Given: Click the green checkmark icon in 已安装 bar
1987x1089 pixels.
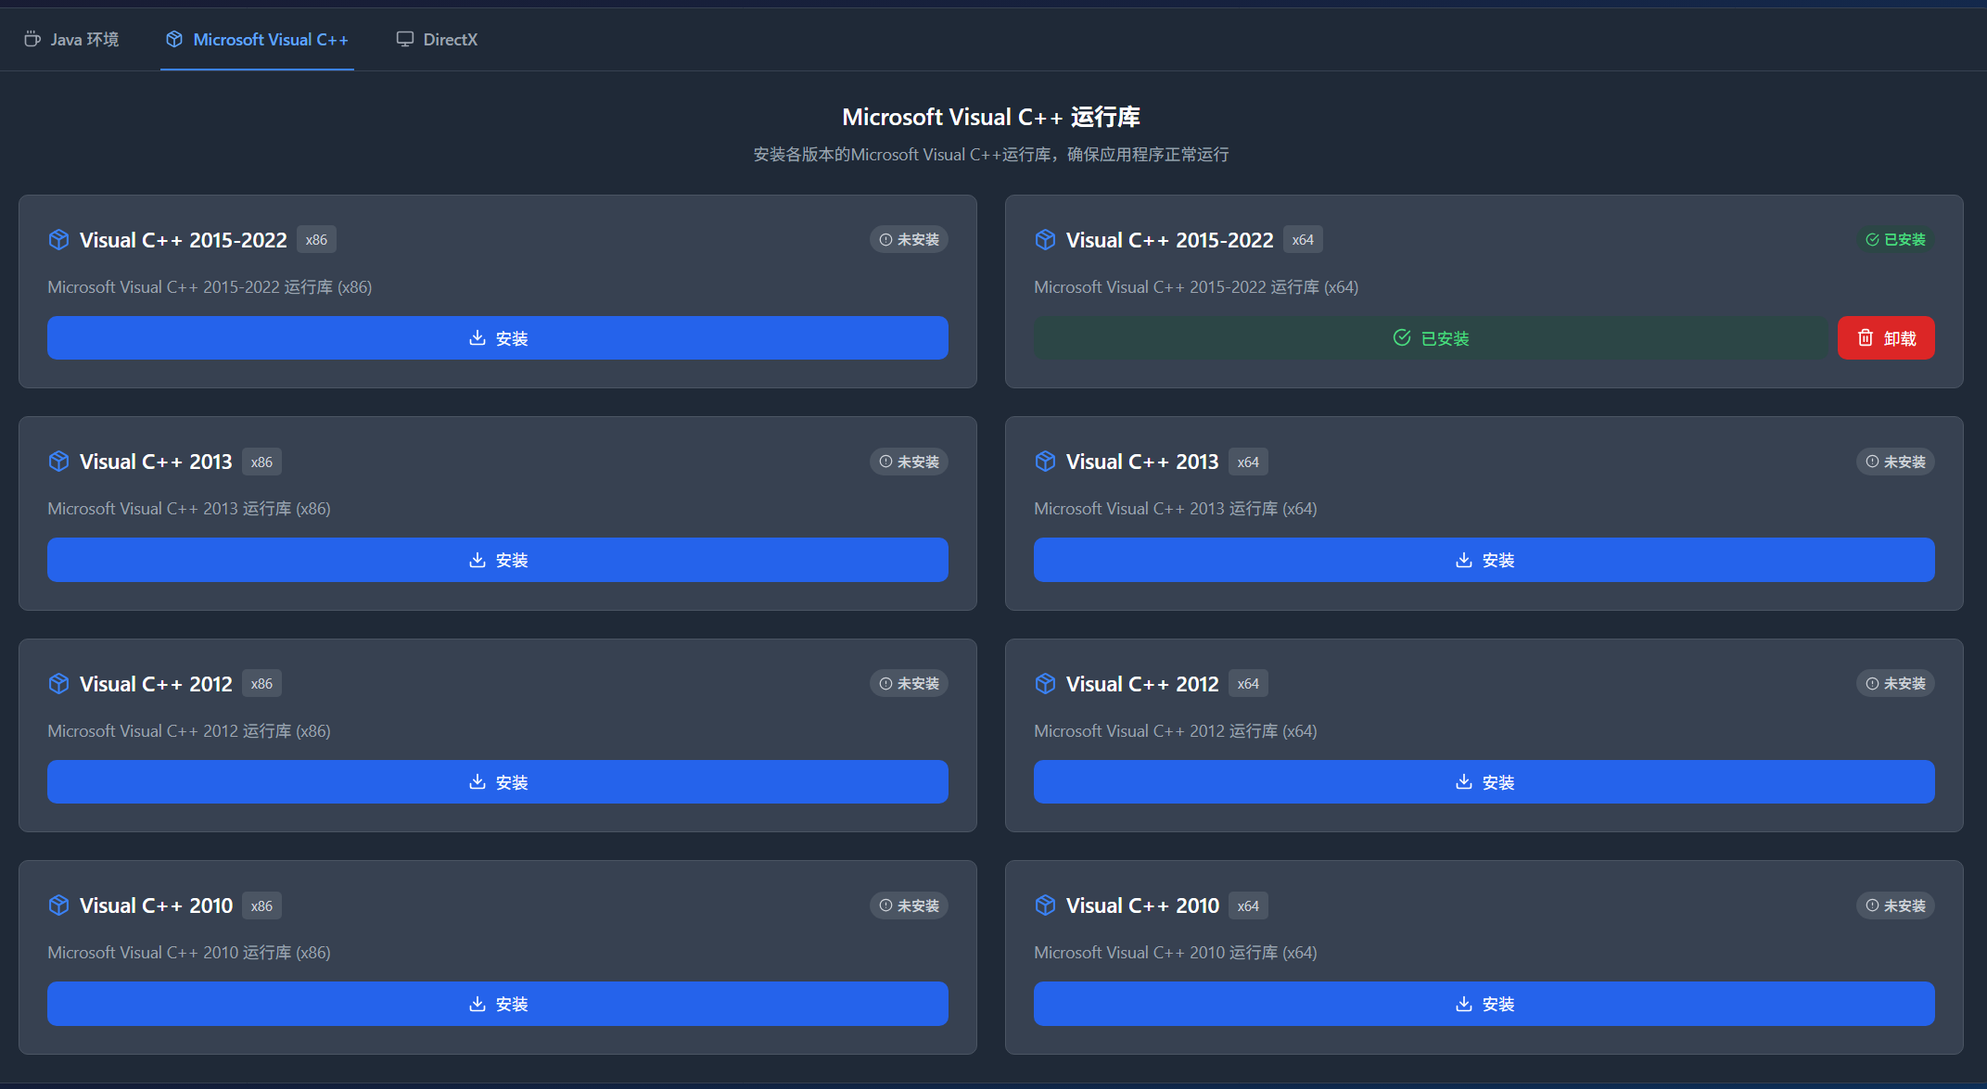Looking at the screenshot, I should pos(1402,338).
